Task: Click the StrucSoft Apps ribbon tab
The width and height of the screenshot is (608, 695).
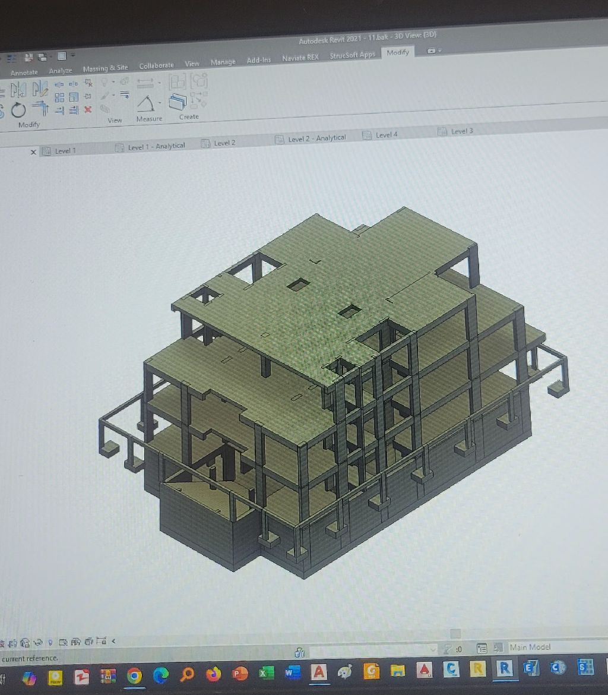Action: (353, 55)
